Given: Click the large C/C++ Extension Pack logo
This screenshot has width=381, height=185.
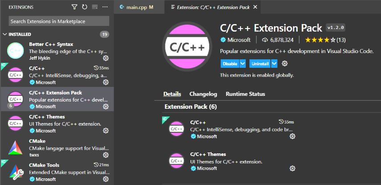Looking at the screenshot, I should pos(187,47).
